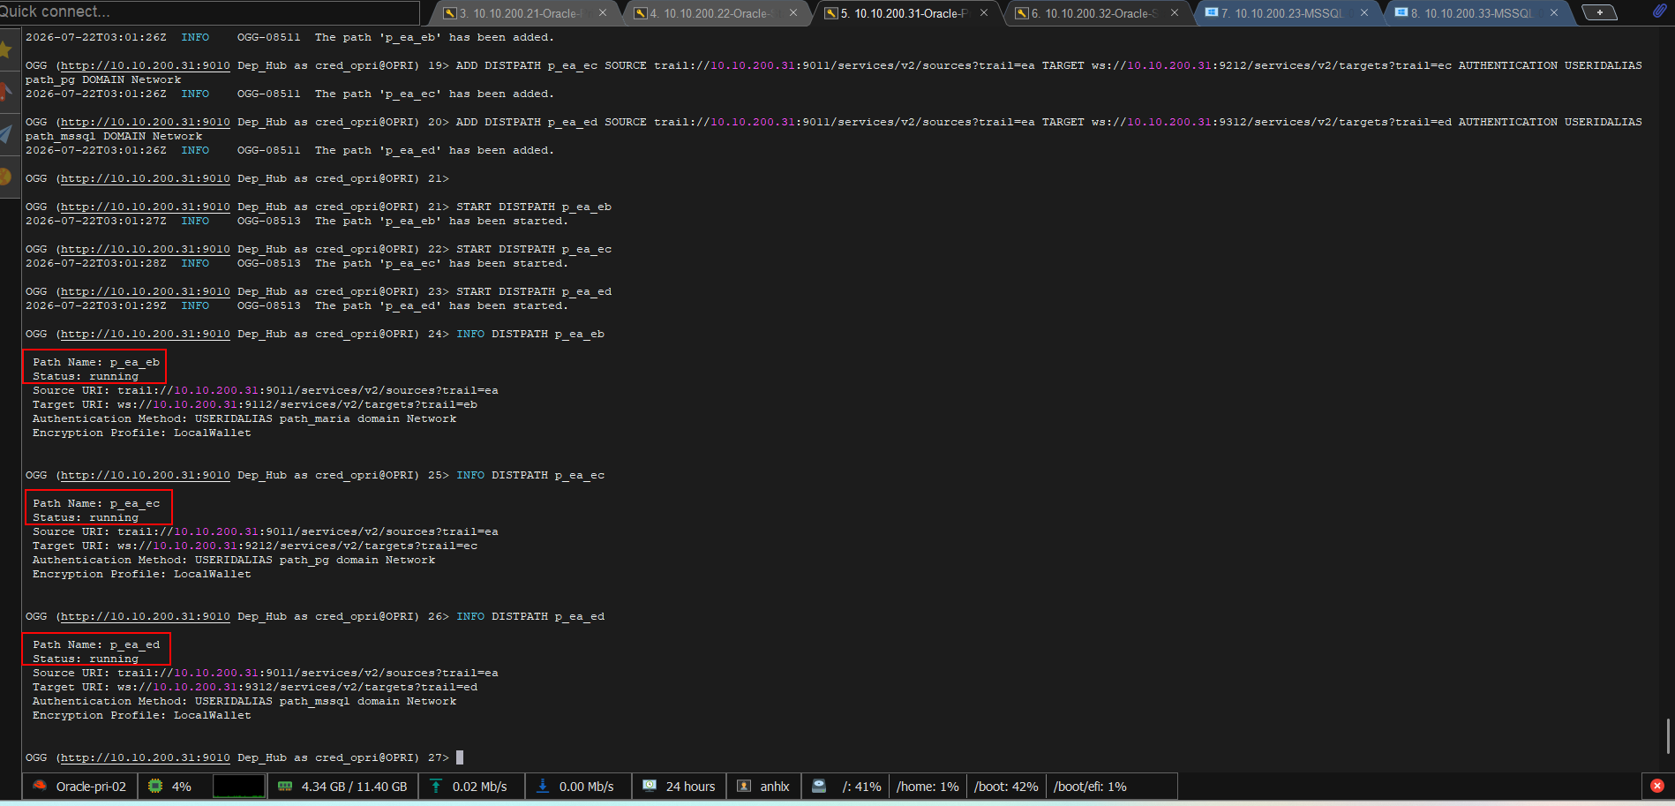This screenshot has width=1675, height=806.
Task: Open http://10.10.200.31:9010 link at prompt 19
Action: point(146,65)
